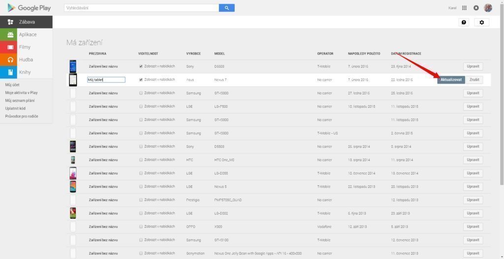Click the Google Play logo
Screen dimensions: 504x259
(x=29, y=8)
